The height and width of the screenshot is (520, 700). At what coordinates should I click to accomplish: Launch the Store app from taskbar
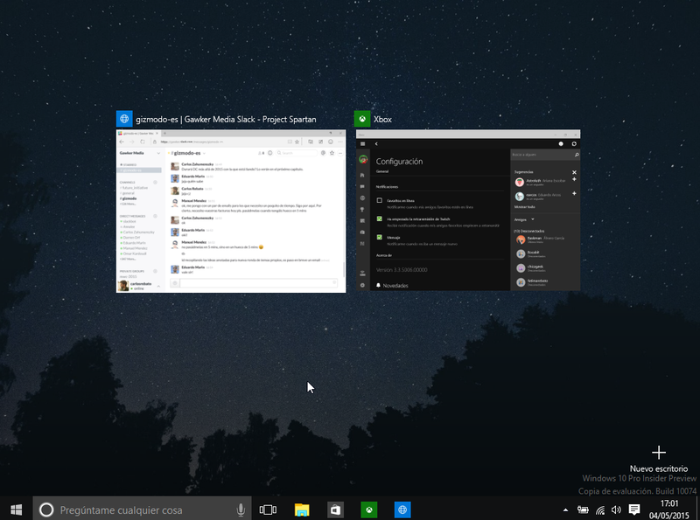point(335,510)
